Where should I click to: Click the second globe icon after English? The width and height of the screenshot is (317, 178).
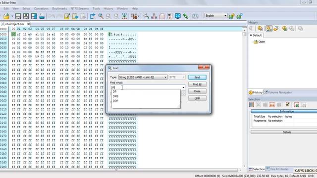239,16
